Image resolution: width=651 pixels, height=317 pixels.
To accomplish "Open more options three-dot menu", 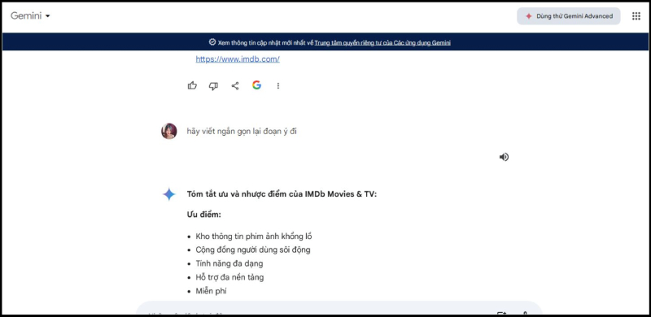I will tap(278, 86).
